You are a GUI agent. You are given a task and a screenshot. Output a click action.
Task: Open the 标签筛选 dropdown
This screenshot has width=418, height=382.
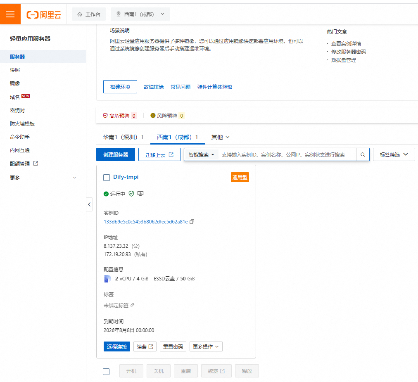[x=394, y=154]
